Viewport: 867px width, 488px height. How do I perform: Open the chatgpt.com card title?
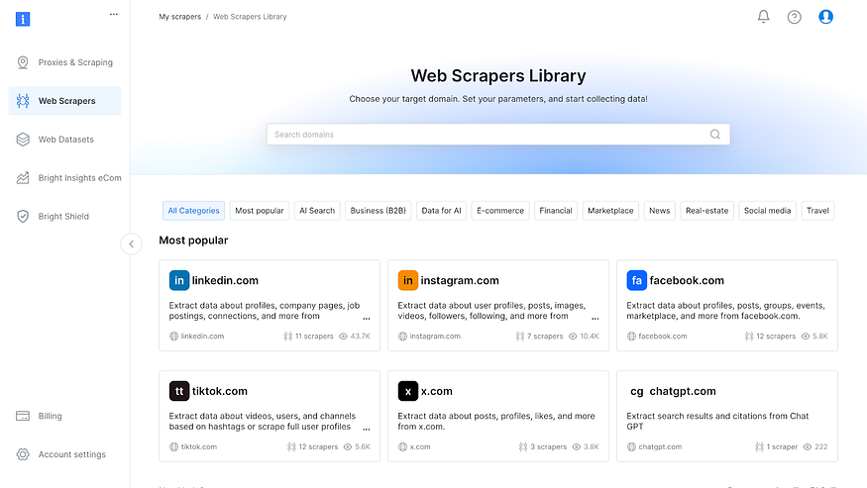(x=683, y=391)
